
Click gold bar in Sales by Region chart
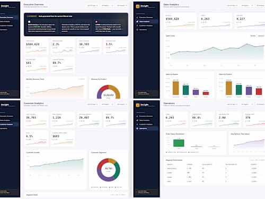[x=175, y=88]
